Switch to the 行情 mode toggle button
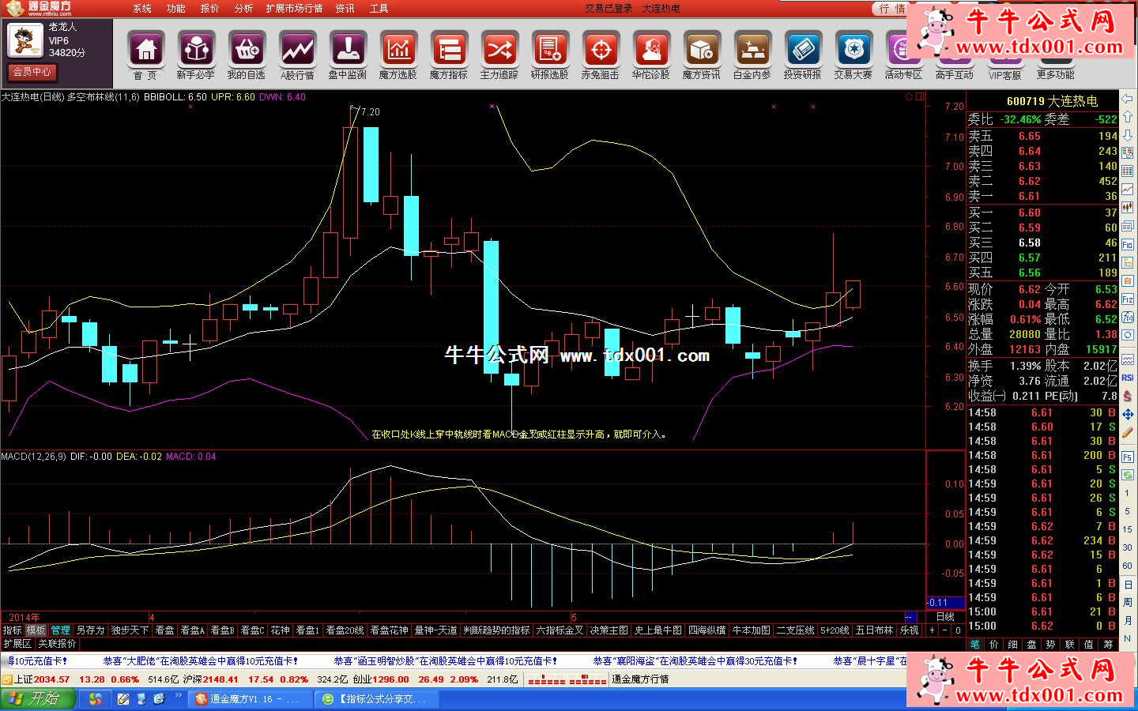1138x711 pixels. [891, 9]
